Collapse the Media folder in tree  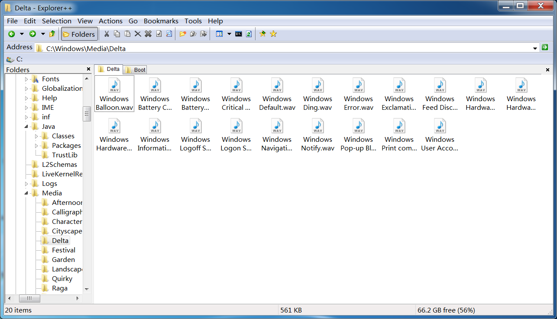pos(26,193)
